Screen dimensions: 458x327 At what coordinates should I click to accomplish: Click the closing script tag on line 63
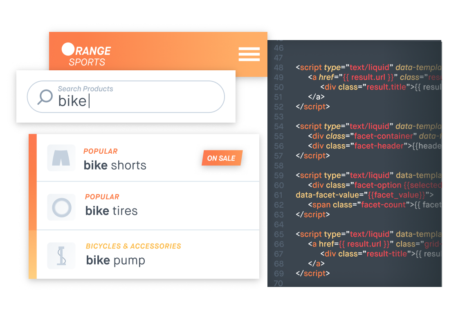(x=312, y=215)
